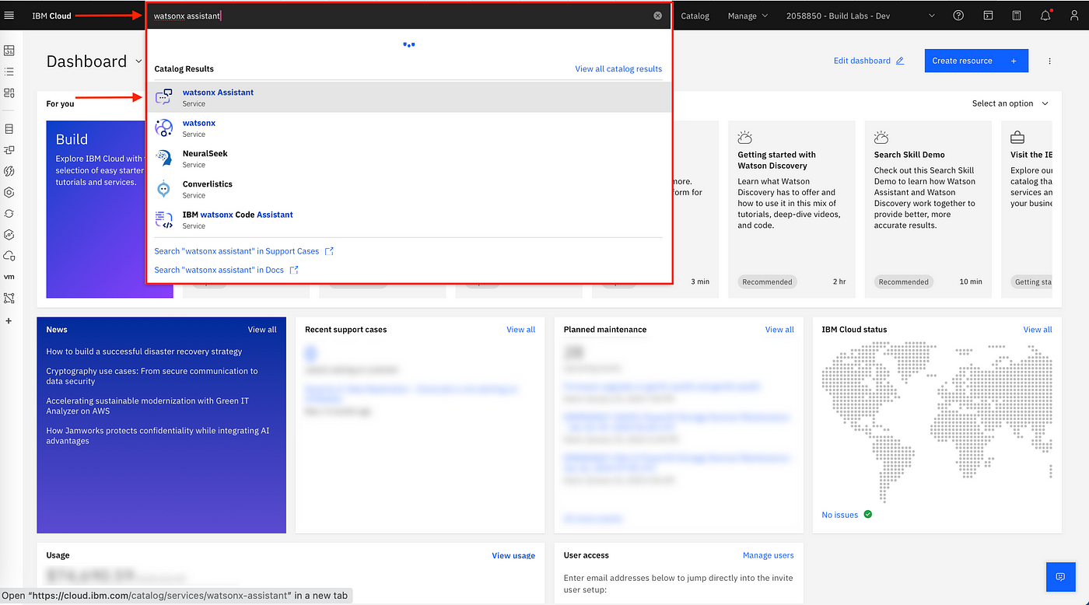This screenshot has width=1089, height=605.
Task: Click the external link icon next to Docs search
Action: click(x=293, y=270)
